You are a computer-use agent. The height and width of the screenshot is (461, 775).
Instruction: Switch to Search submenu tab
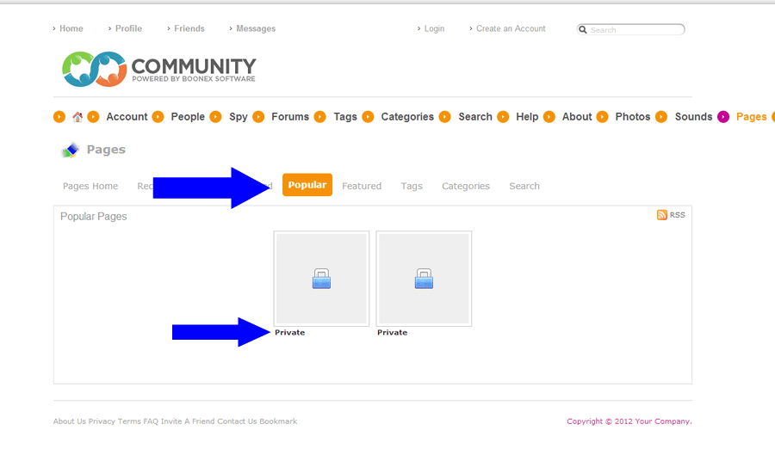pyautogui.click(x=524, y=186)
